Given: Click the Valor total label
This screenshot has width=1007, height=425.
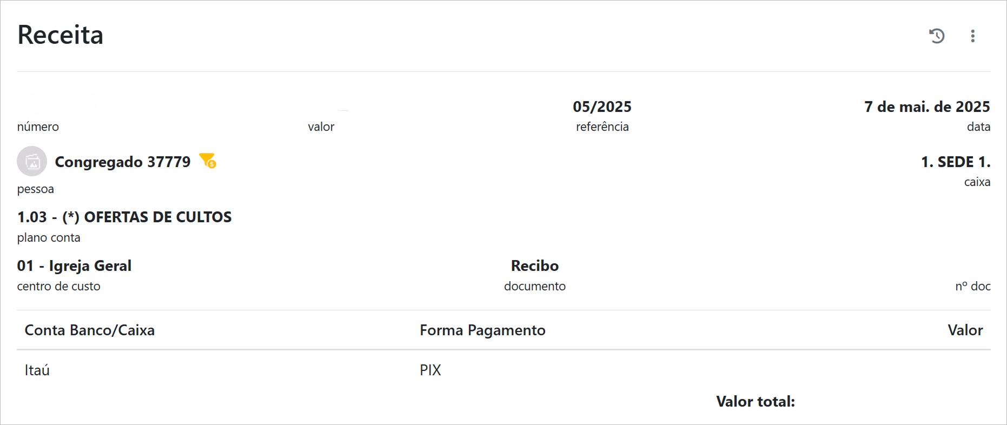Looking at the screenshot, I should tap(755, 401).
